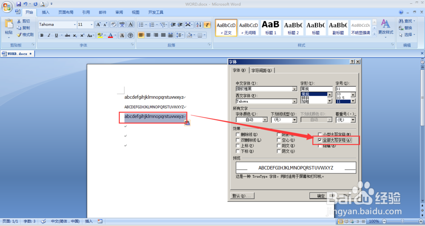The height and width of the screenshot is (226, 425).
Task: Open line spacing options
Action: [x=179, y=35]
